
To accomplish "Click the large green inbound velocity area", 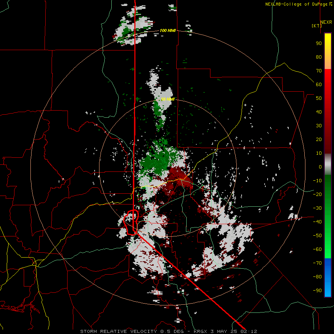I will click(157, 160).
